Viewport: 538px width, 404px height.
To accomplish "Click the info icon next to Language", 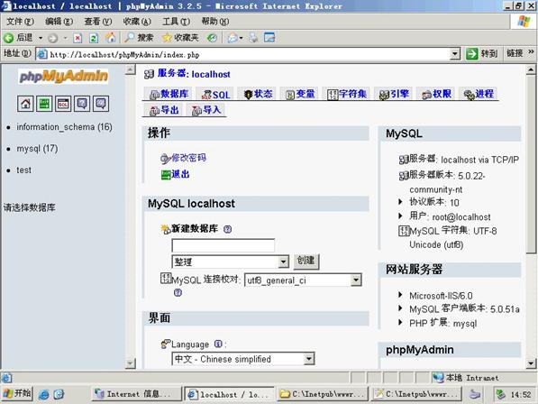I will [218, 344].
